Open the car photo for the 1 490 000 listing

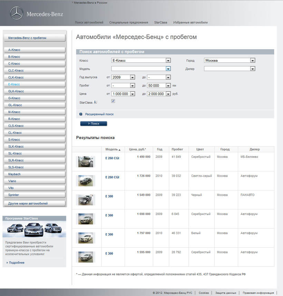click(86, 162)
